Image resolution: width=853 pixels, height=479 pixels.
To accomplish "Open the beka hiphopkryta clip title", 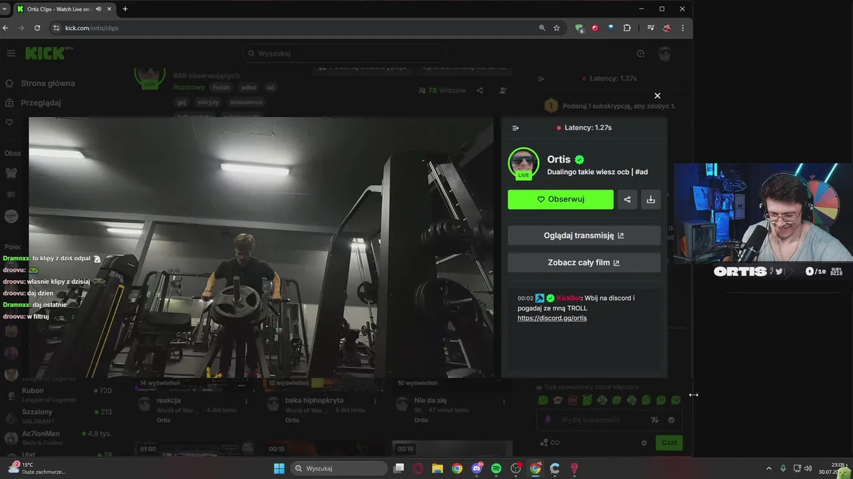I will (x=314, y=400).
